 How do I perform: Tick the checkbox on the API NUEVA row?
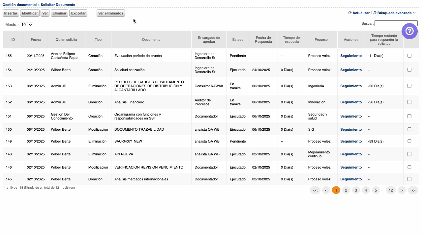coord(409,154)
